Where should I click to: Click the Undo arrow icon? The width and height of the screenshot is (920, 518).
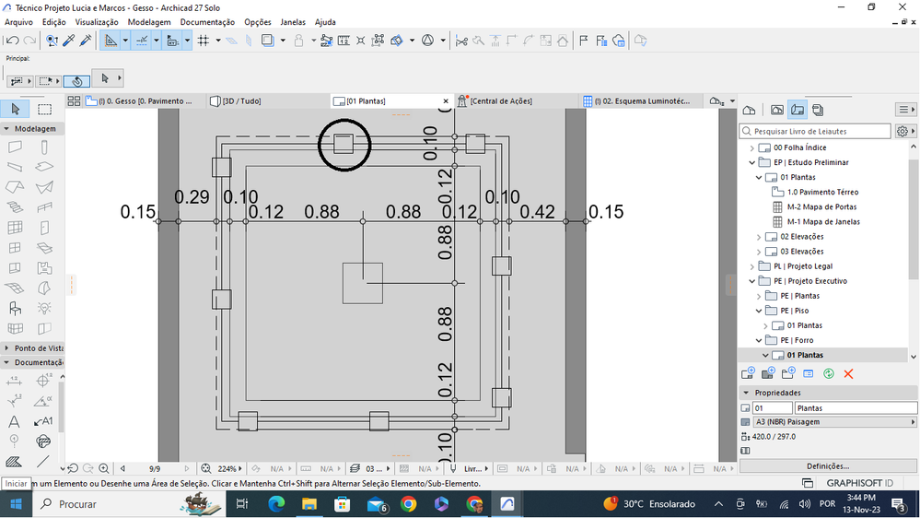(12, 41)
